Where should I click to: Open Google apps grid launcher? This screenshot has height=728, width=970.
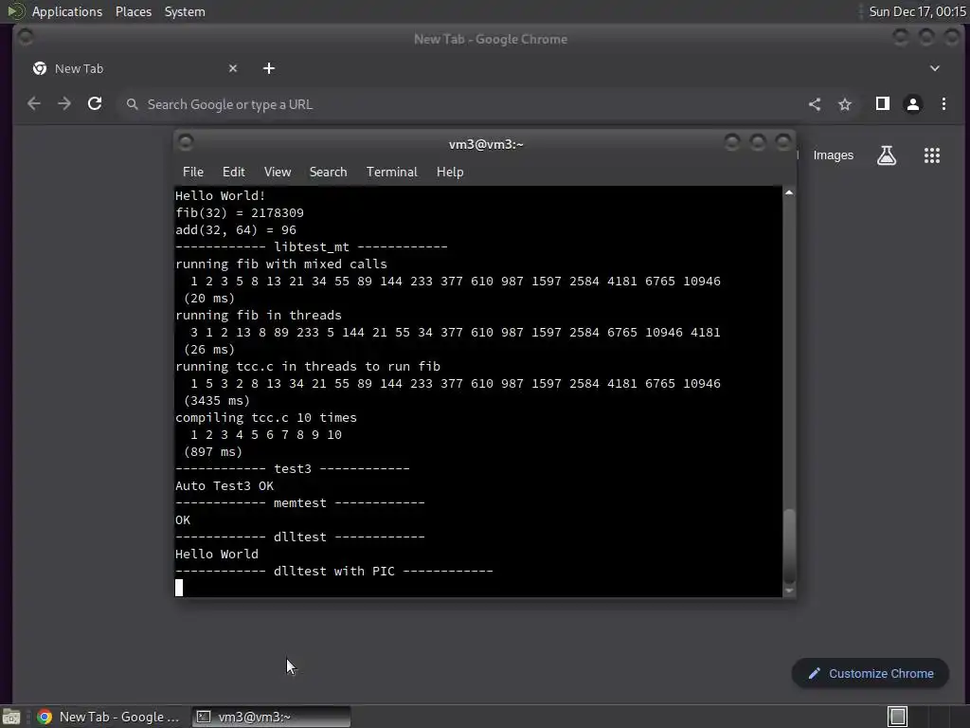pyautogui.click(x=932, y=155)
